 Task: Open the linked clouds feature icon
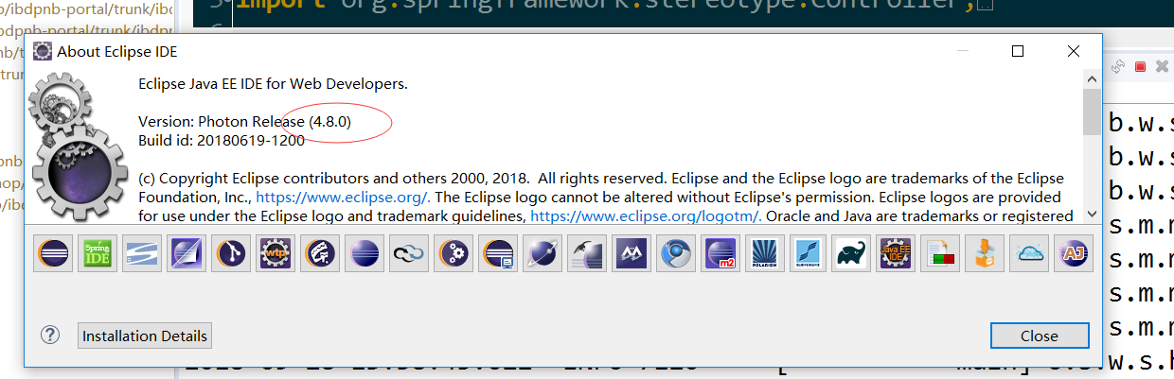tap(409, 253)
